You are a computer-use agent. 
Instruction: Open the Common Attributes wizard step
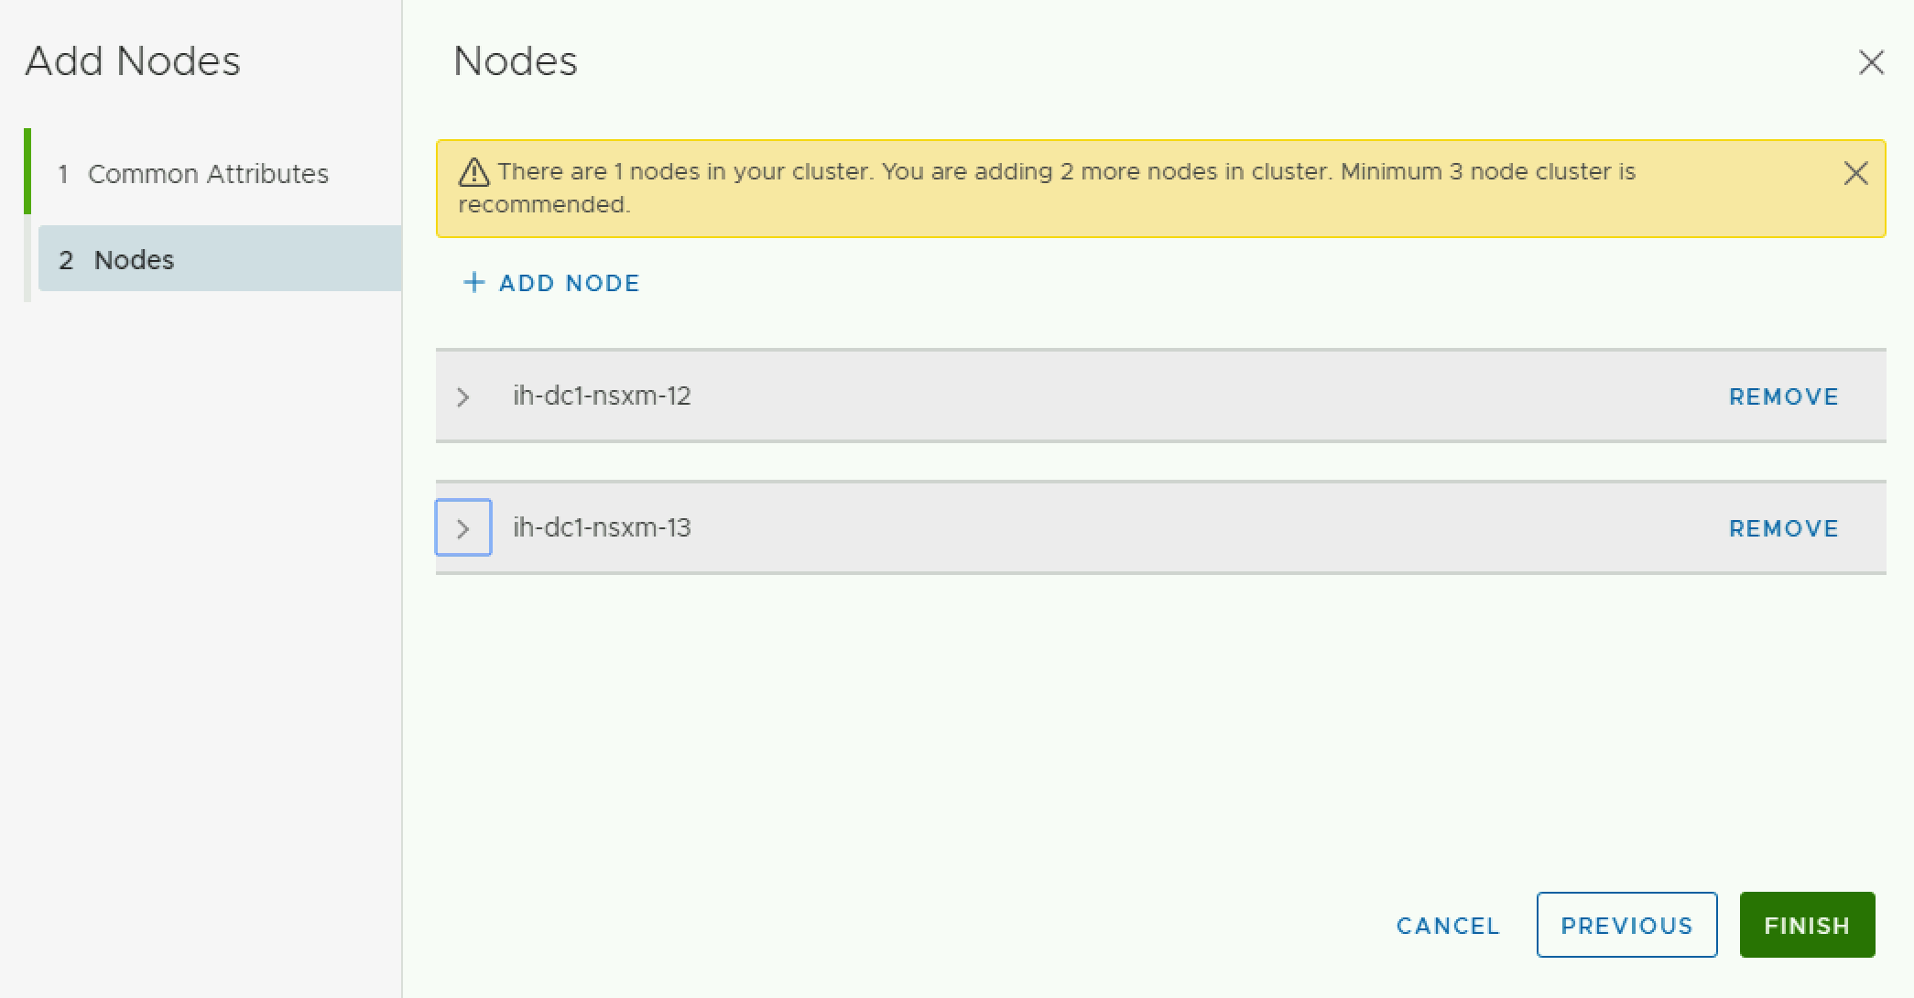click(208, 174)
